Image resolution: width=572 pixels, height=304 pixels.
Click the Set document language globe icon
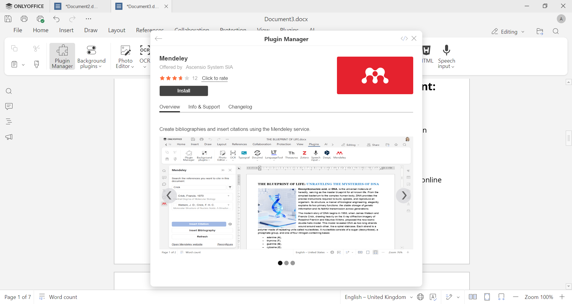tap(420, 297)
